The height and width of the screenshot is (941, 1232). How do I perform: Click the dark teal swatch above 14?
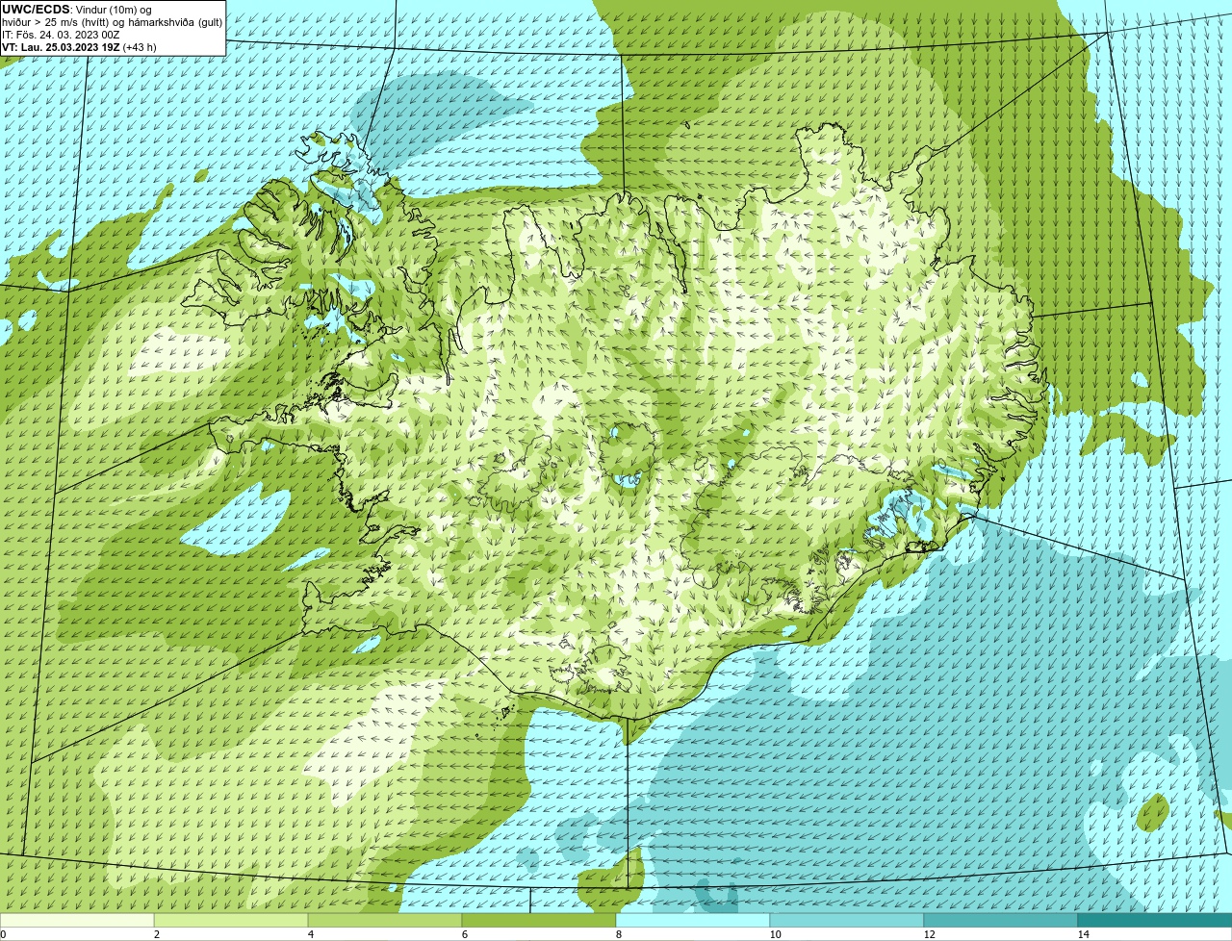tap(1155, 920)
